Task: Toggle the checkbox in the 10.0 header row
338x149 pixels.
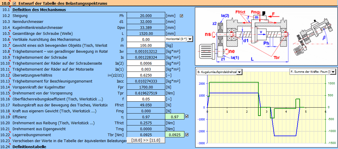Action: [15, 4]
